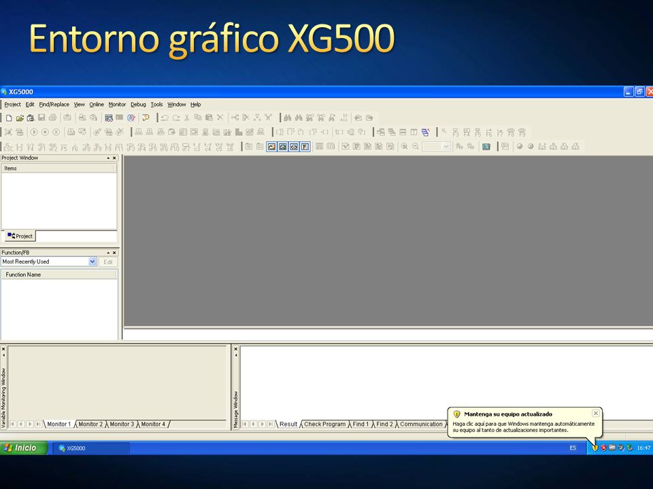Click the Items column header
653x489 pixels.
[58, 168]
